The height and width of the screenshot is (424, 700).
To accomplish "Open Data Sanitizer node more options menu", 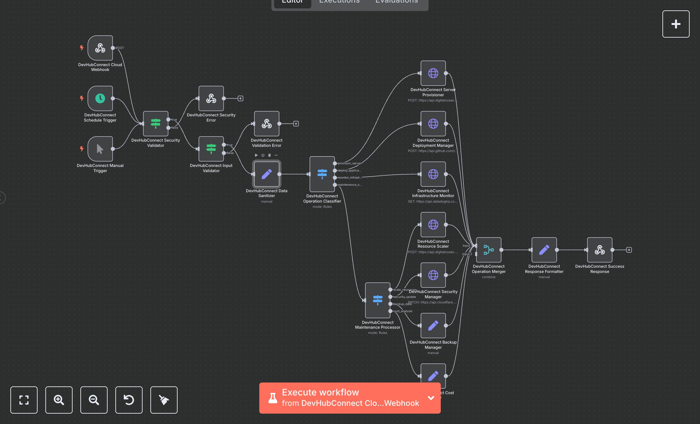I will (276, 155).
